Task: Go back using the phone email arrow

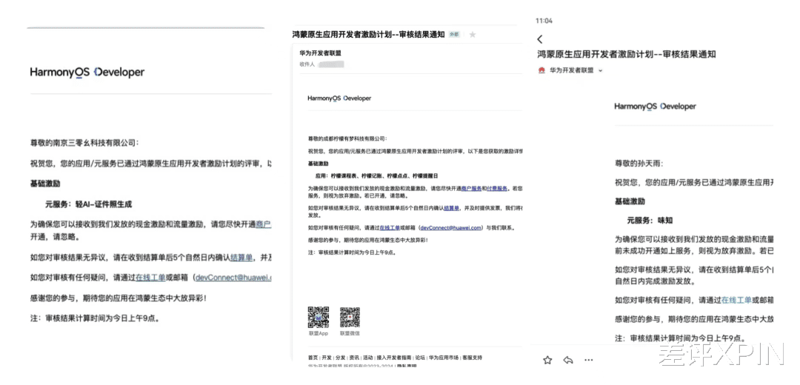Action: tap(540, 38)
